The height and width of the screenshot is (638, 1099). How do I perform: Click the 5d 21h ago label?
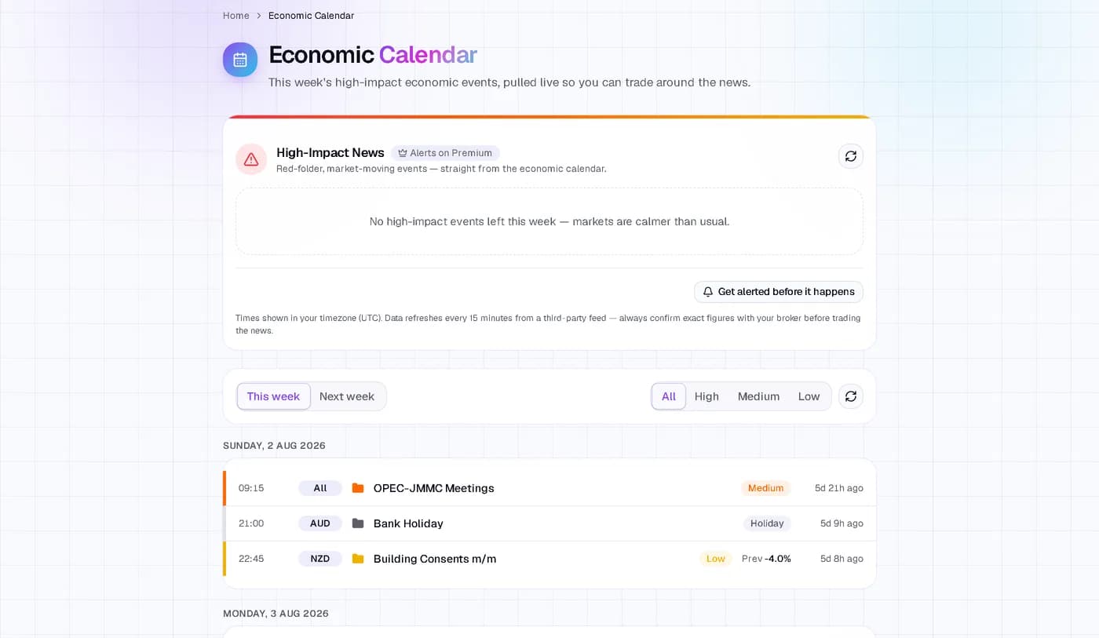pyautogui.click(x=839, y=488)
